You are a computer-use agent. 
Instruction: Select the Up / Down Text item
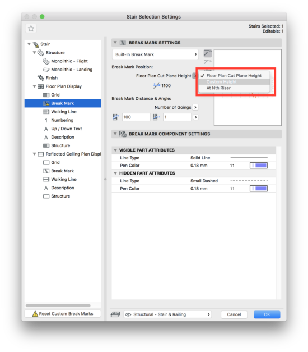click(63, 129)
